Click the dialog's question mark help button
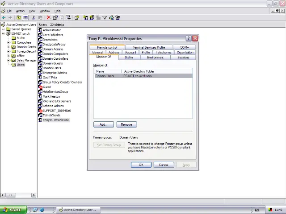Viewport: 286px width, 214px height. click(x=188, y=38)
